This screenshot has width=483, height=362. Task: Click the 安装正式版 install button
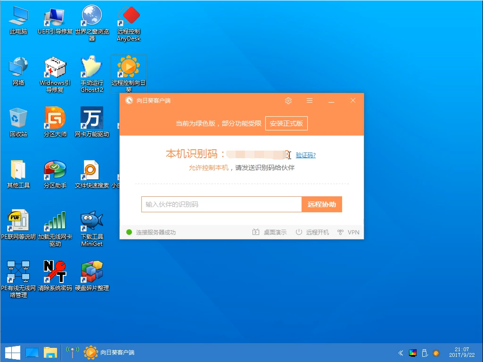tap(287, 123)
